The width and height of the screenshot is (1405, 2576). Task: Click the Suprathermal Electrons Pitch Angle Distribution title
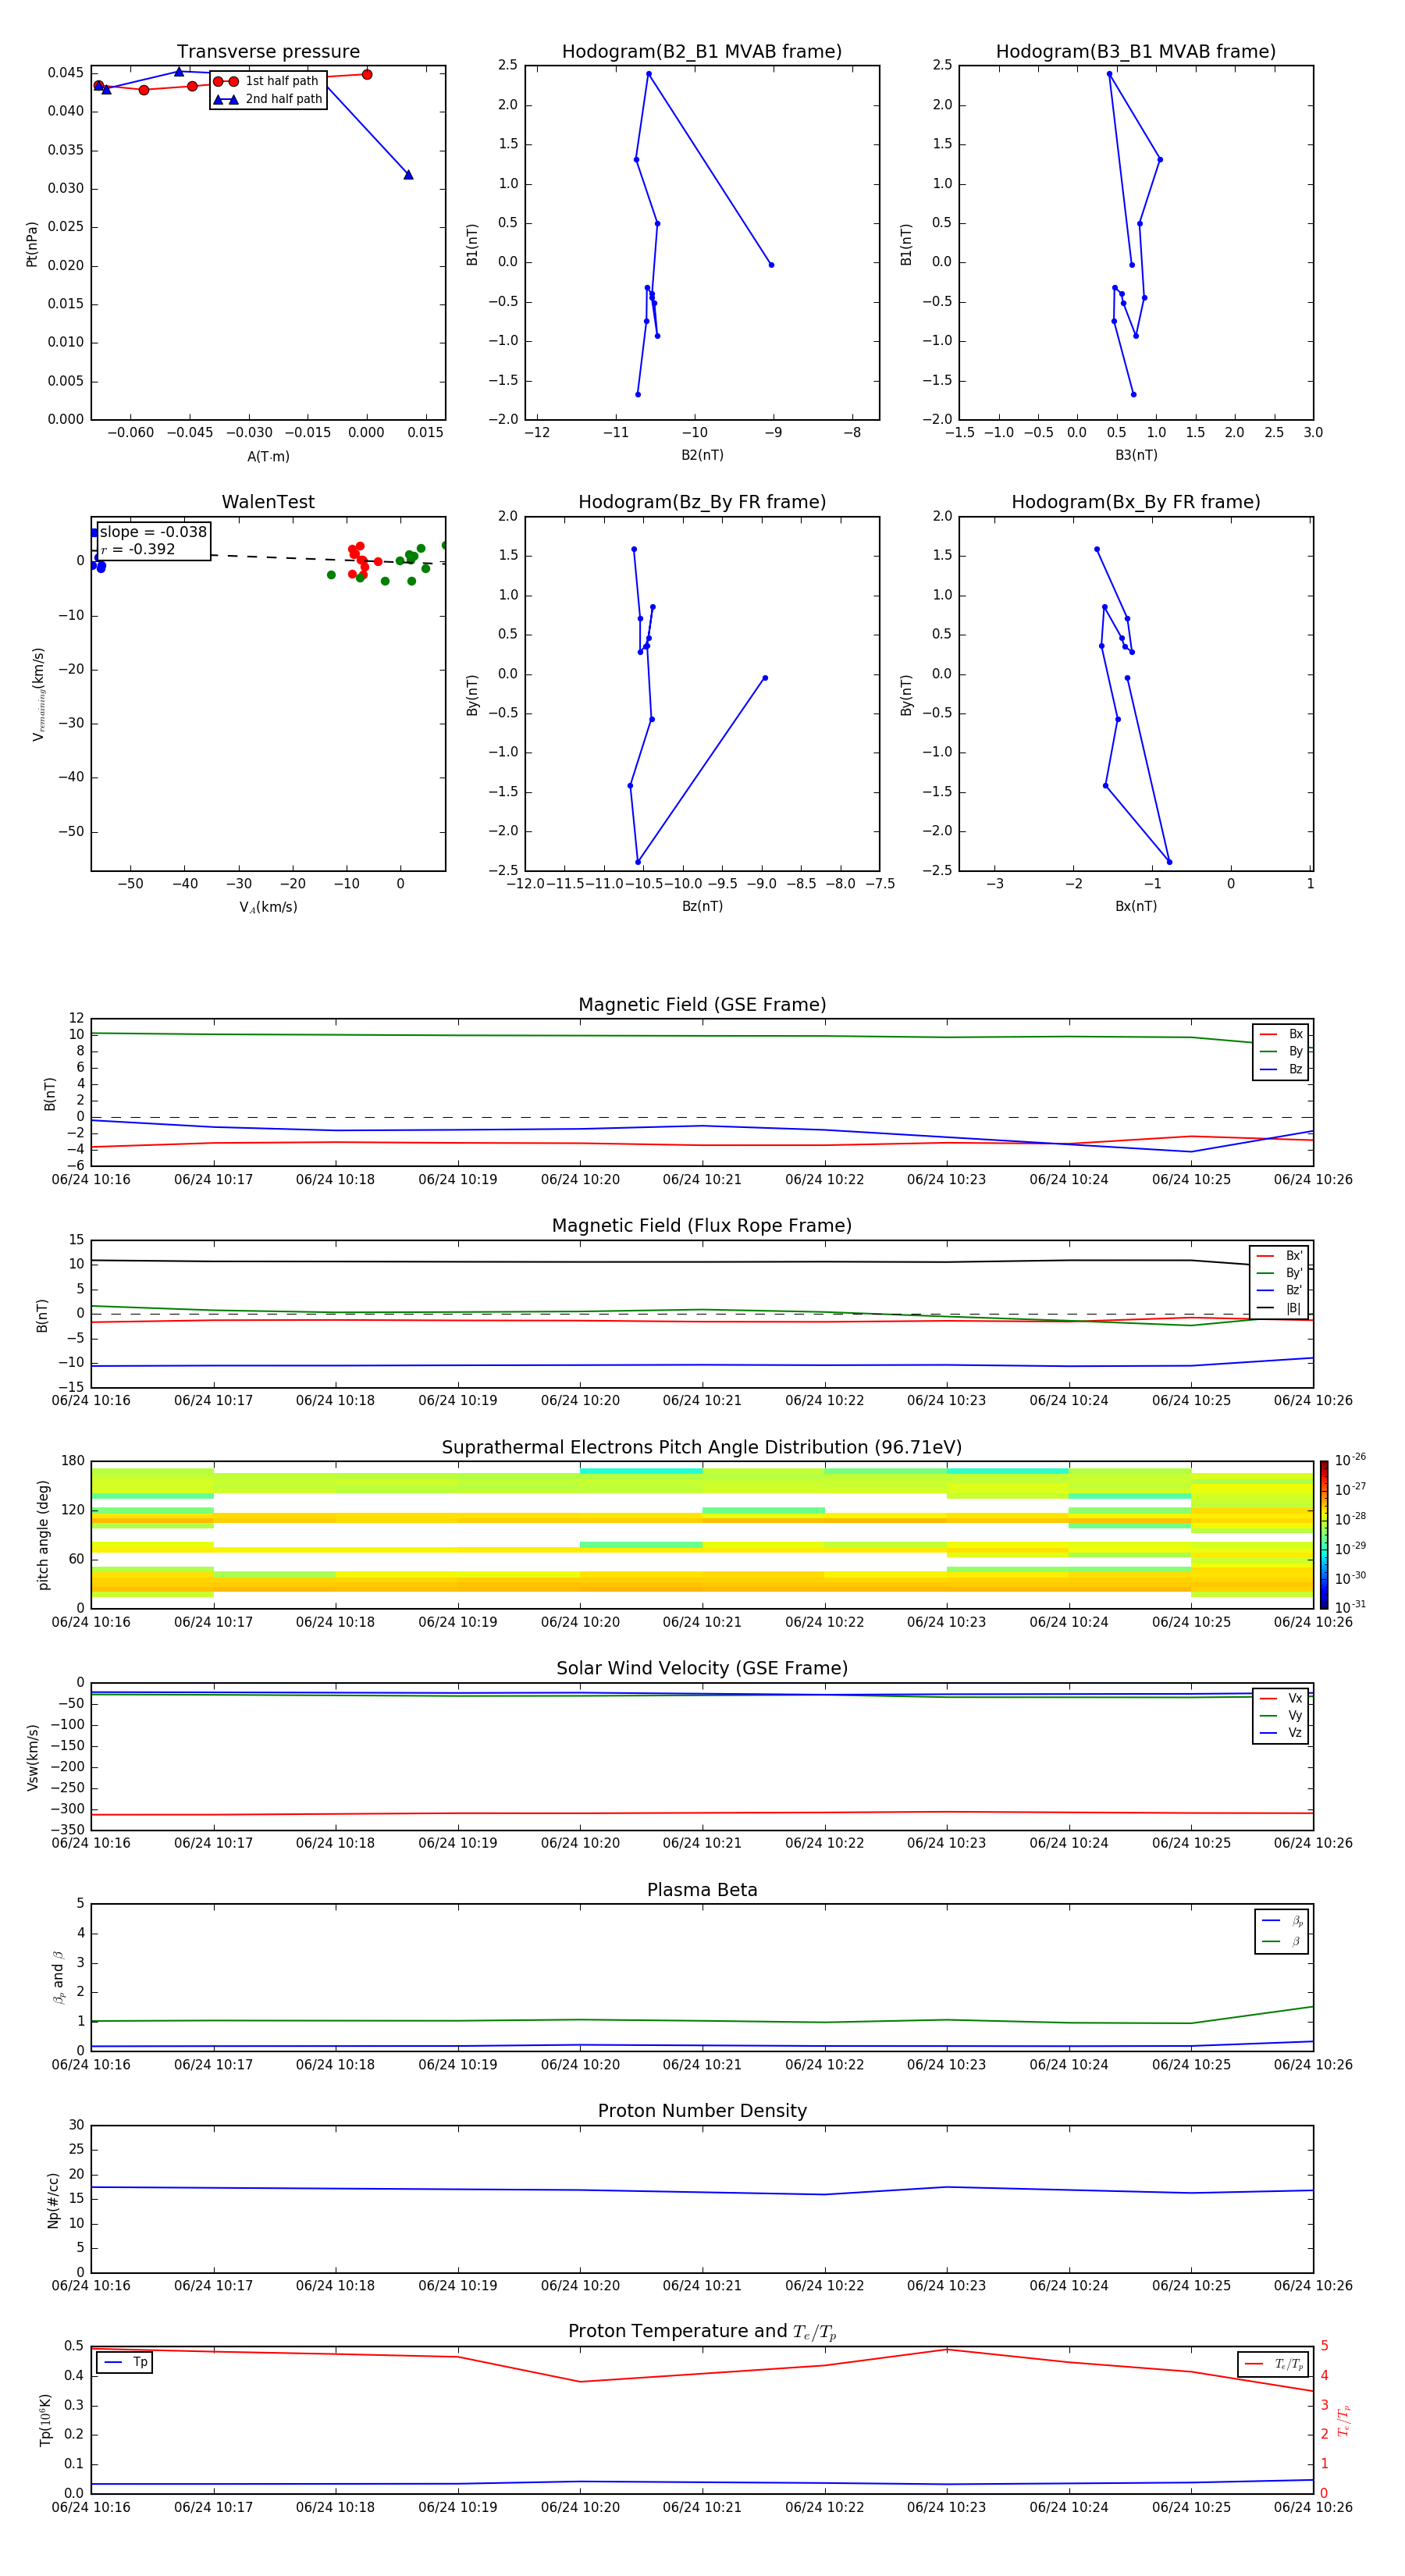point(702,1448)
